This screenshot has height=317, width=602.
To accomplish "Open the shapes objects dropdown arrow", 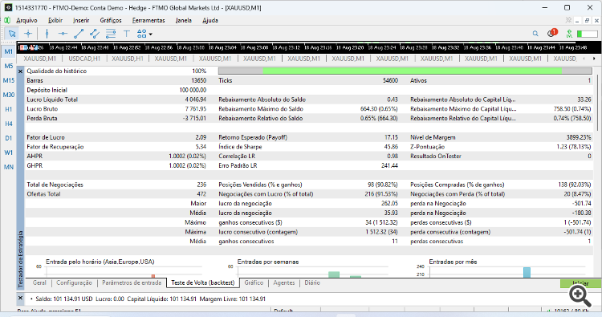I will pyautogui.click(x=151, y=35).
